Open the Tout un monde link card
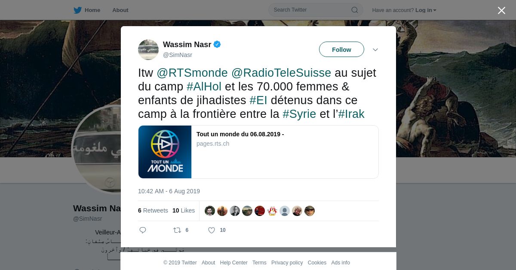 [x=258, y=152]
